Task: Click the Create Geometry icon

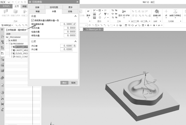Action: (17, 11)
